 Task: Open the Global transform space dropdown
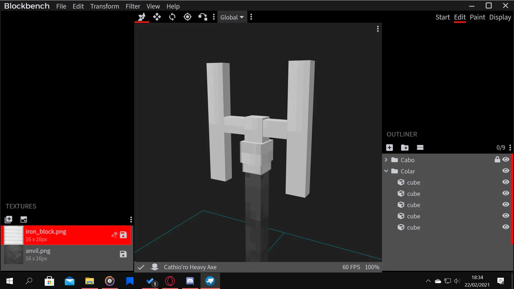tap(232, 17)
